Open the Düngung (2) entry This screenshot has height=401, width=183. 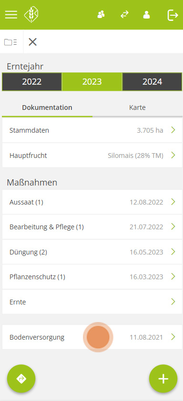point(92,252)
